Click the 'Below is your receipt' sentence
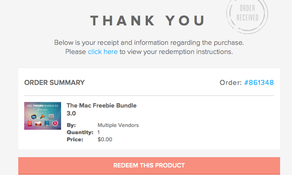The height and width of the screenshot is (175, 292). pos(149,42)
